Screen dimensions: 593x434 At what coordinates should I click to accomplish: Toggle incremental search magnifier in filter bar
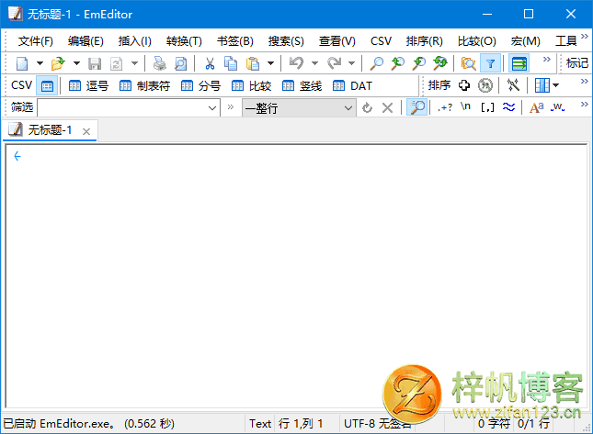416,108
